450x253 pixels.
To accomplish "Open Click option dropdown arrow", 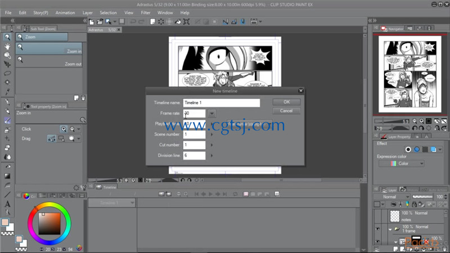I will 79,129.
